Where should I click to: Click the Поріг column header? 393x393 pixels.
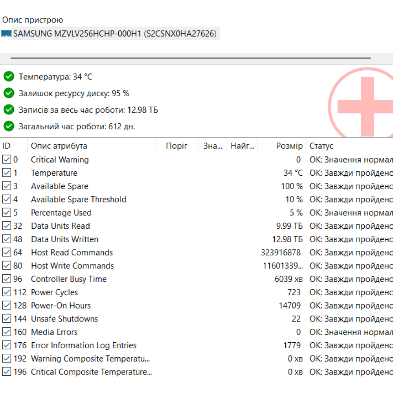point(176,146)
